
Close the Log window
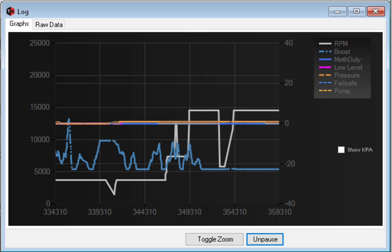[x=375, y=11]
